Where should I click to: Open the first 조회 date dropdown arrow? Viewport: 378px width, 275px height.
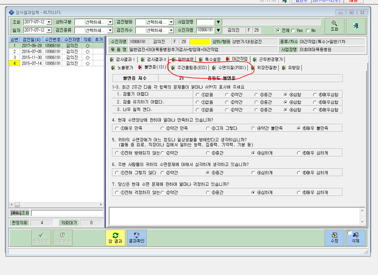[x=49, y=22]
